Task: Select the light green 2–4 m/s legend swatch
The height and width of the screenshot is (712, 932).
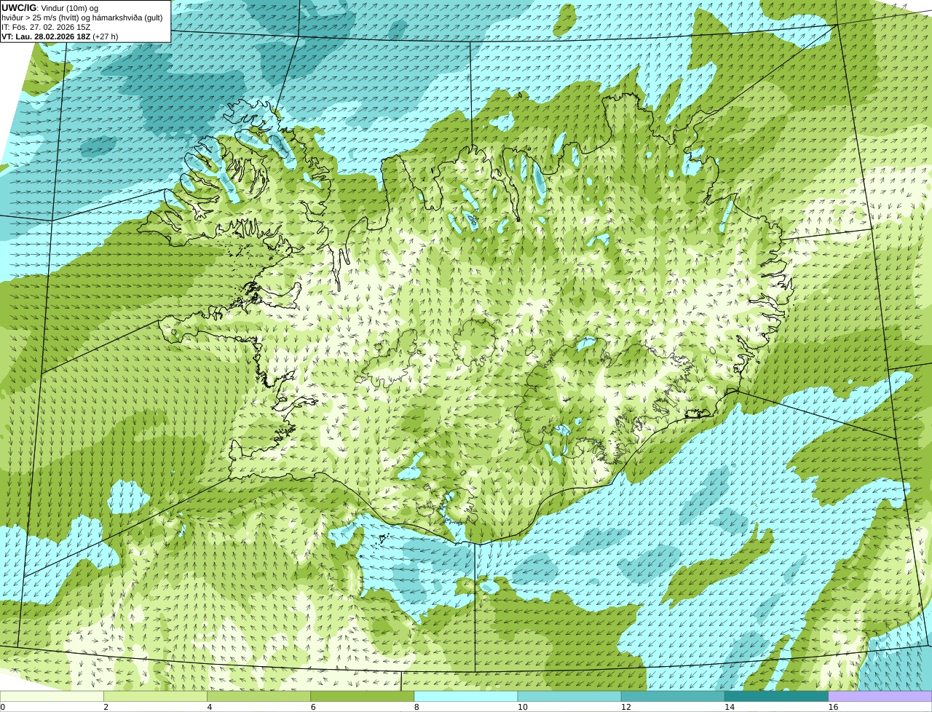Action: click(156, 697)
